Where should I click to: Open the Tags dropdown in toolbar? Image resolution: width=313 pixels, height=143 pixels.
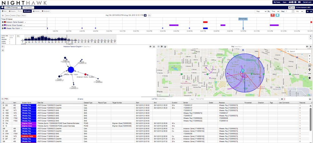click(19, 15)
